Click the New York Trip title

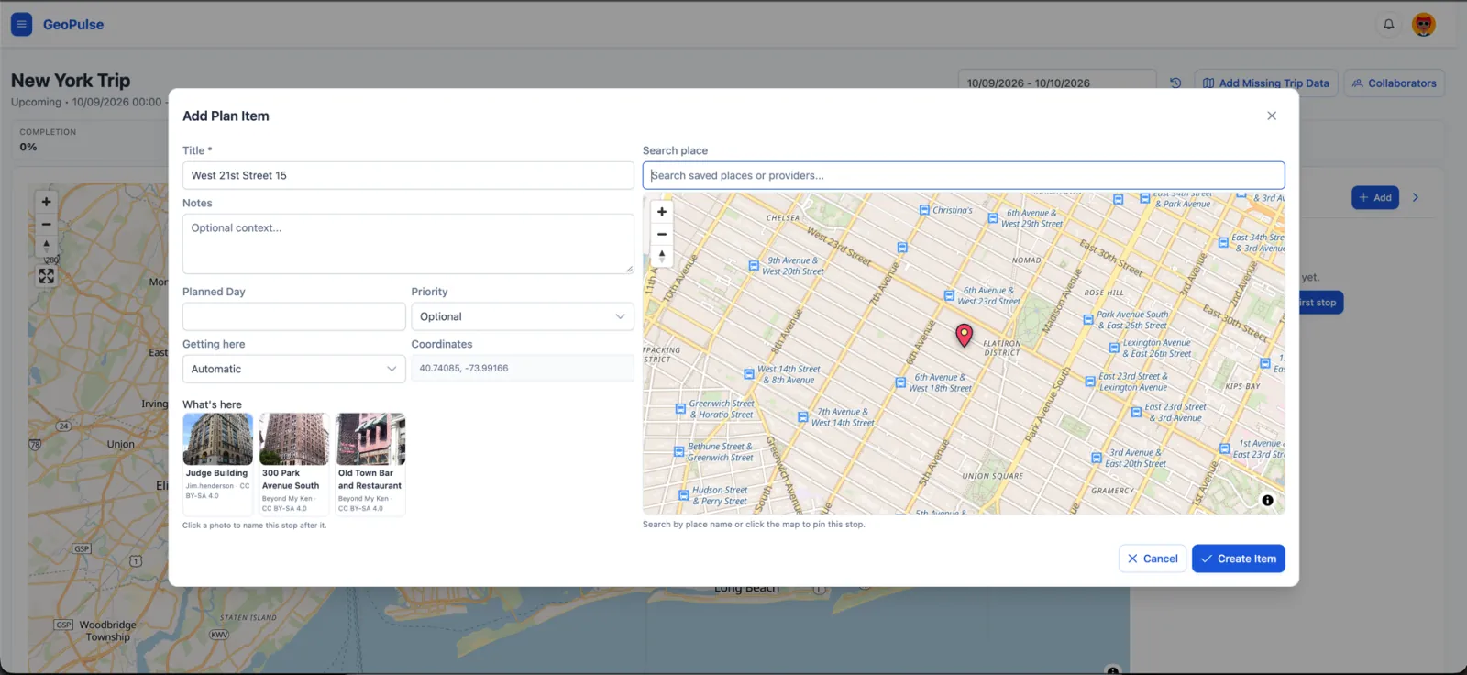pyautogui.click(x=71, y=81)
